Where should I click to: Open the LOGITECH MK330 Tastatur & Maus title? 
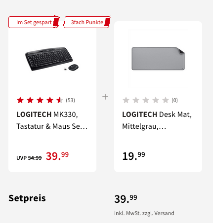[52, 120]
